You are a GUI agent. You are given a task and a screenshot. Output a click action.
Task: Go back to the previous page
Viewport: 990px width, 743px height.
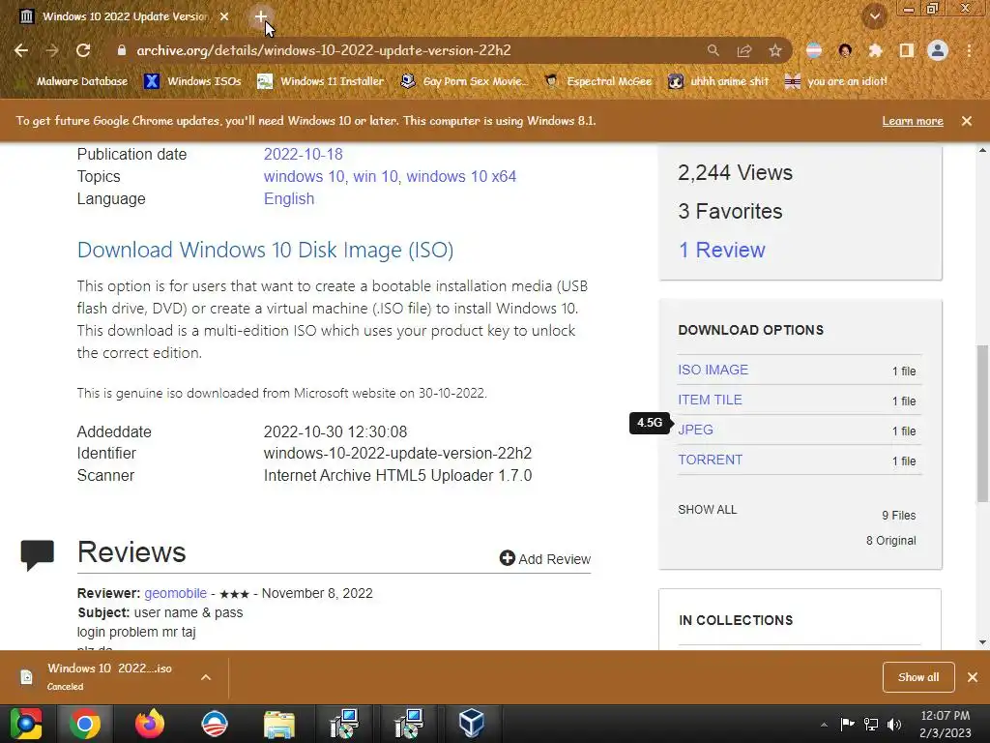pos(21,50)
